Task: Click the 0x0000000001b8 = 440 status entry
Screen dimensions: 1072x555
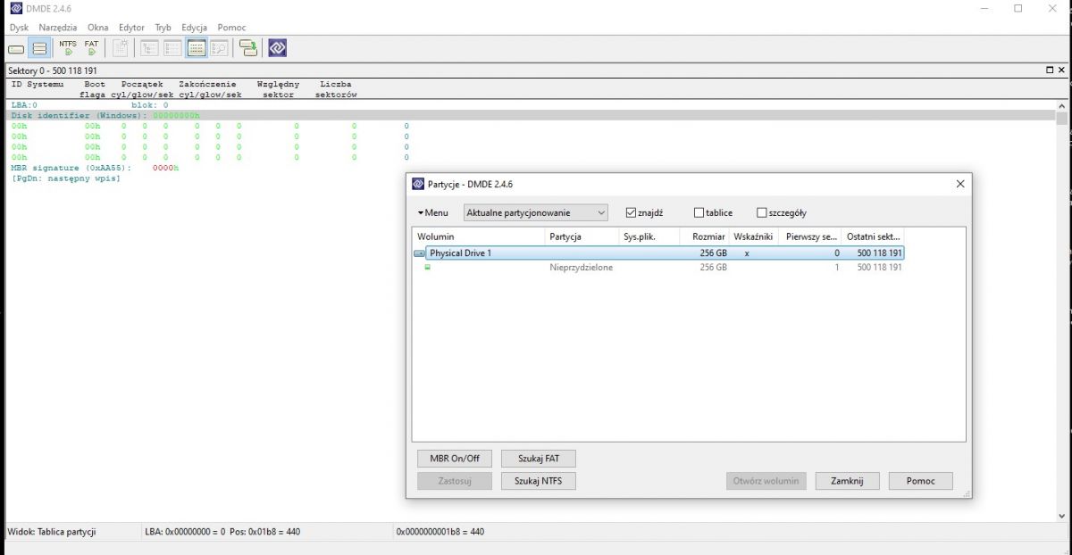Action: click(440, 532)
